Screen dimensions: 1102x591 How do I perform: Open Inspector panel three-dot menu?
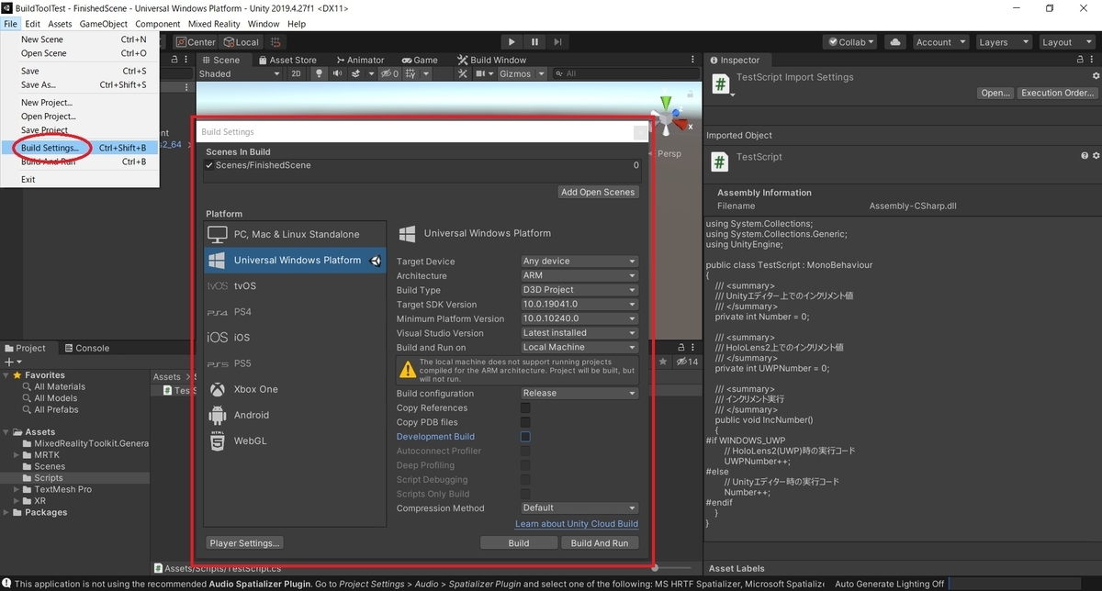(1094, 61)
